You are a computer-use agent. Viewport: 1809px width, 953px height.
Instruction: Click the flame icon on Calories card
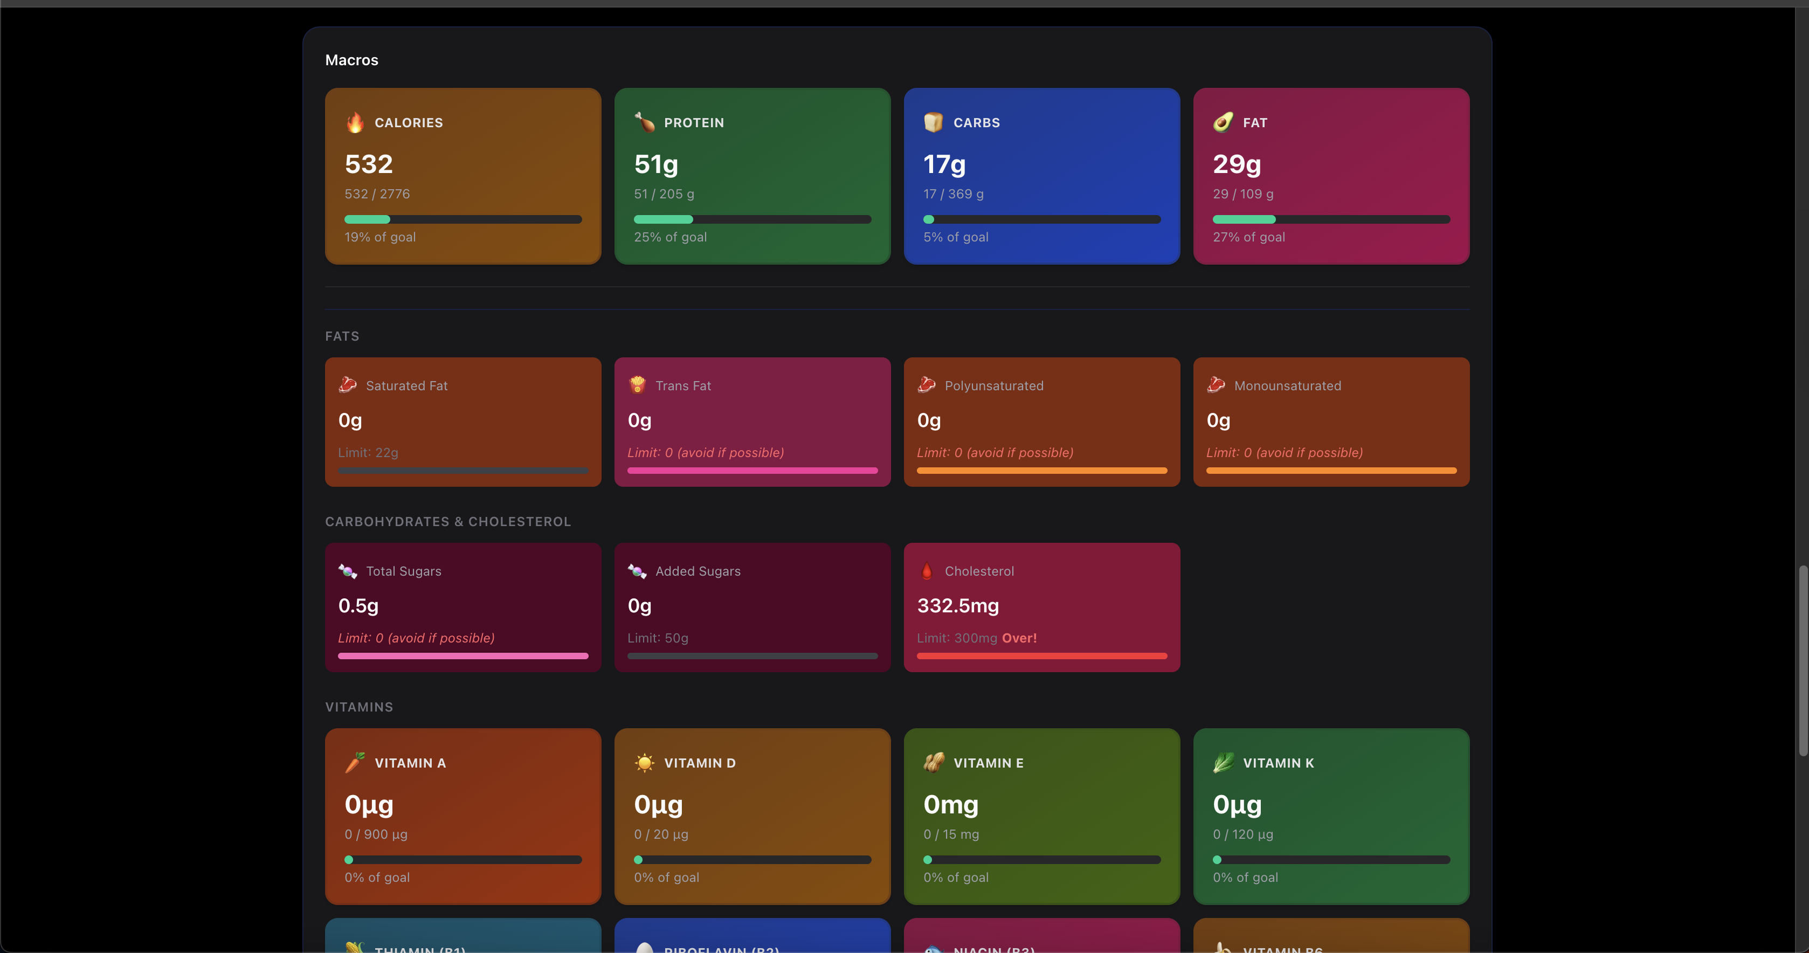point(355,122)
